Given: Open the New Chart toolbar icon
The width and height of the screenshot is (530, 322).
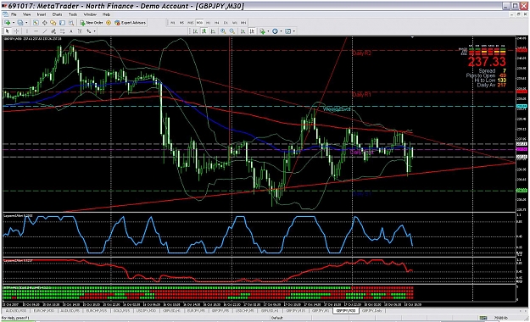Looking at the screenshot, I should point(7,23).
